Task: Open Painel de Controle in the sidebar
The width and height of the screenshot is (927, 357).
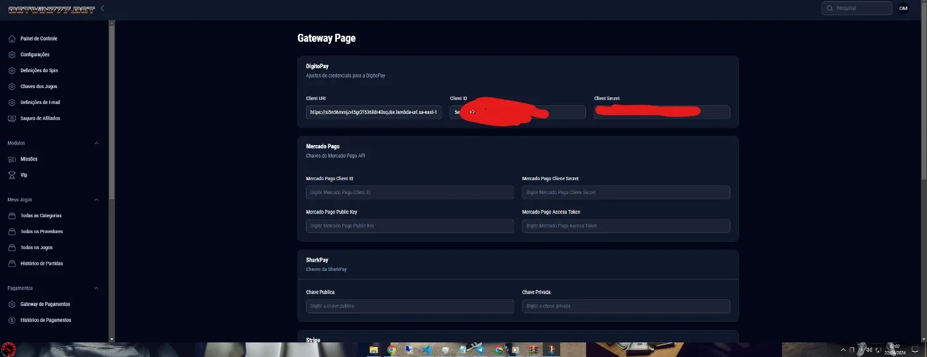Action: [38, 38]
